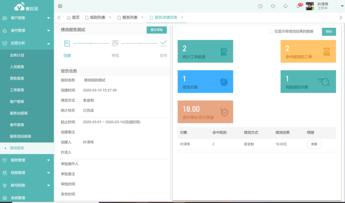Click the orange 合计得分/合计奖金 card
Screen dimensions: 345x203
point(205,112)
